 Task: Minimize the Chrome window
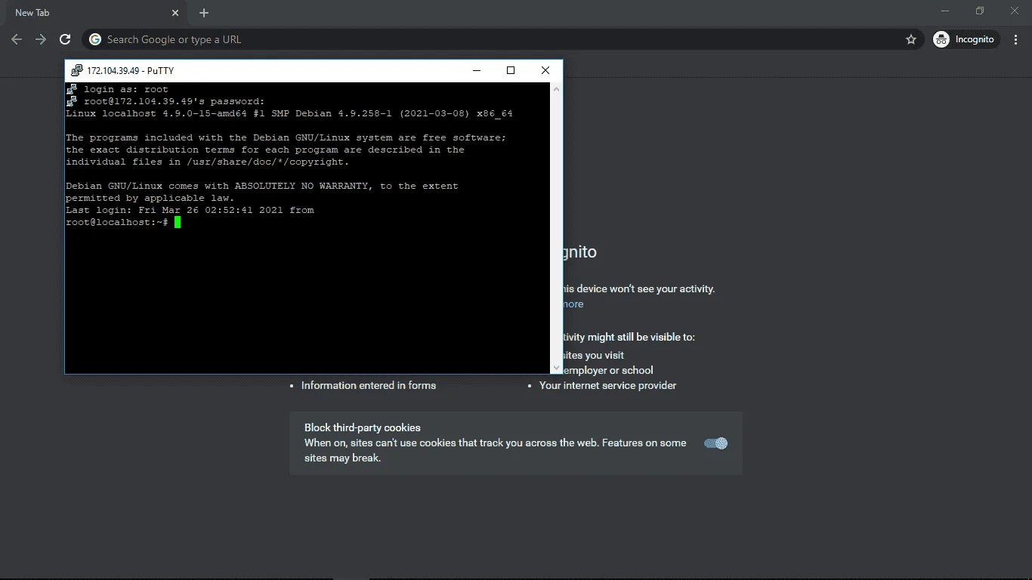pyautogui.click(x=945, y=11)
